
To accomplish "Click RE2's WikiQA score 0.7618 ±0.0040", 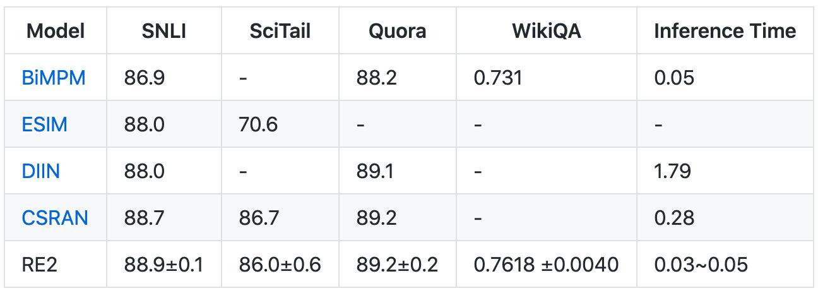I will 546,265.
